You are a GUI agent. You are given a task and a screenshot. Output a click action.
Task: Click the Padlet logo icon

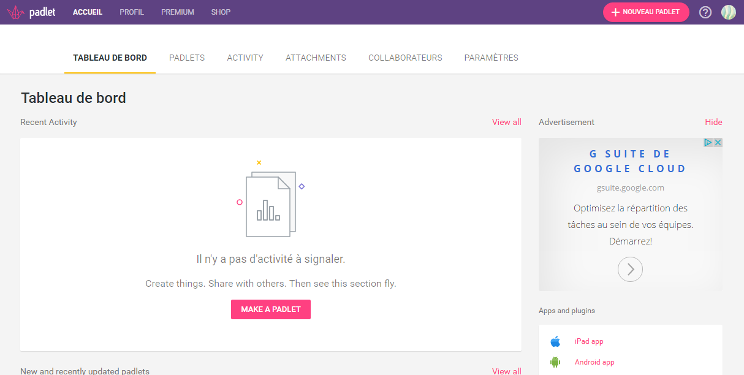click(x=15, y=12)
